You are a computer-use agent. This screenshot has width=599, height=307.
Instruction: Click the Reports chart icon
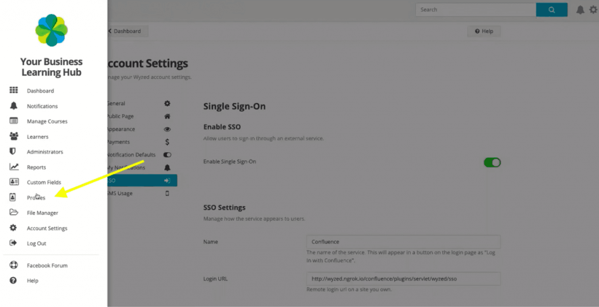pyautogui.click(x=14, y=167)
